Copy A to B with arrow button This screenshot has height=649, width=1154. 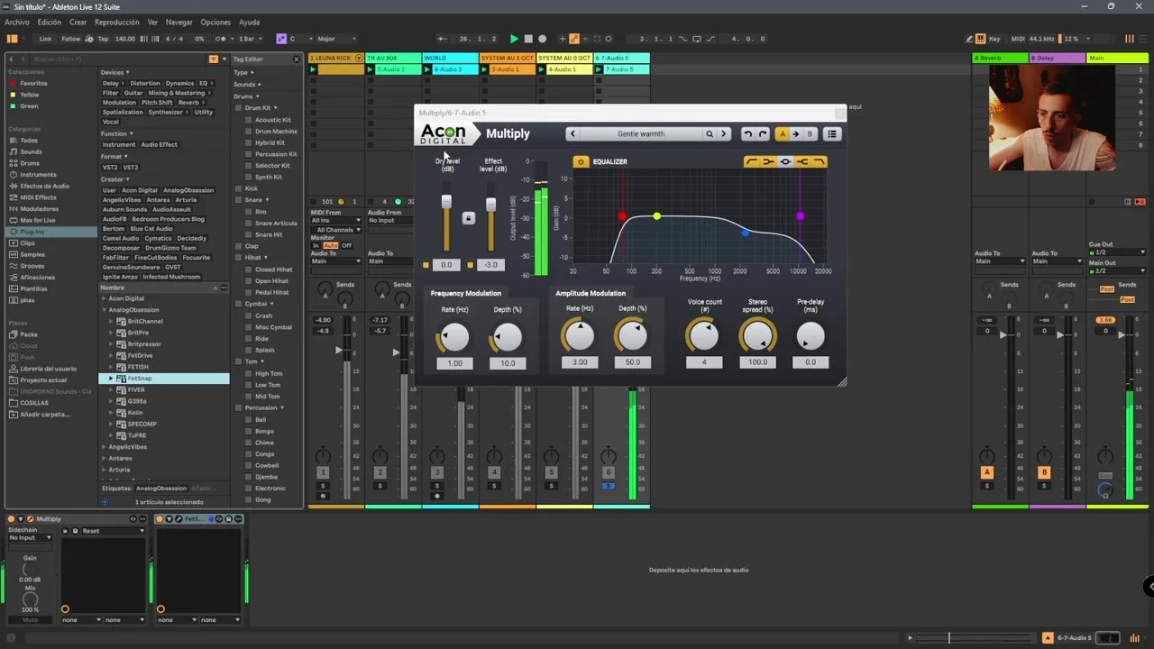pos(796,134)
